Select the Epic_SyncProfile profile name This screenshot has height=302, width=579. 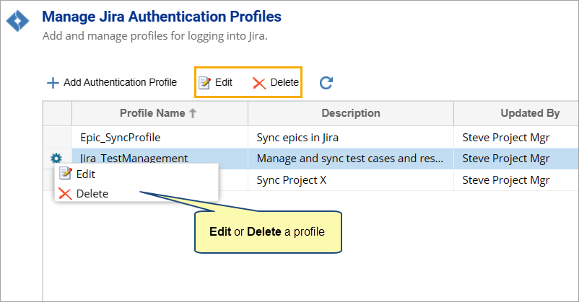(121, 138)
